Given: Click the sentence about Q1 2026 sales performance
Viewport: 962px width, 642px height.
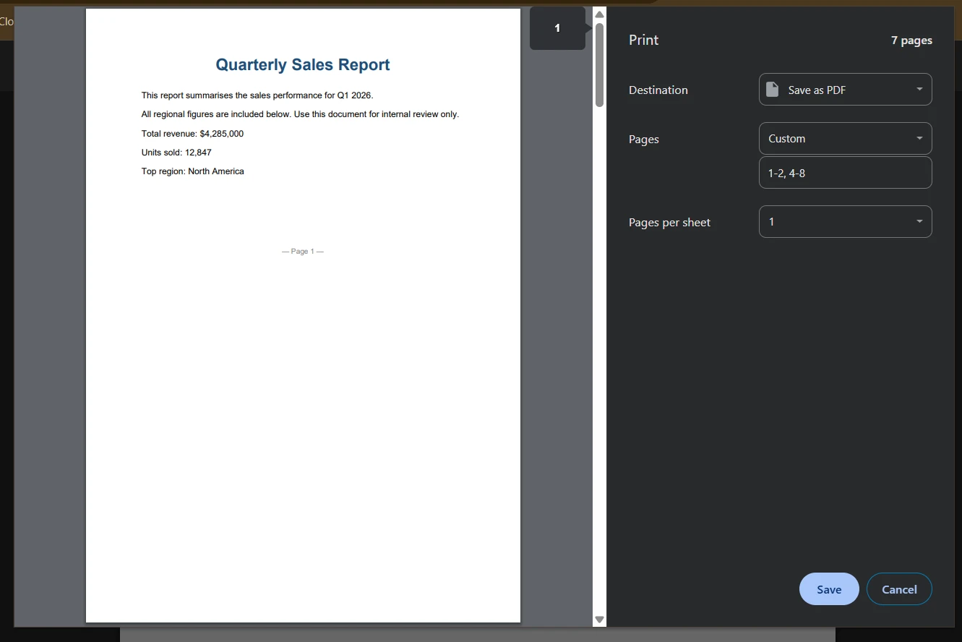Looking at the screenshot, I should pyautogui.click(x=257, y=95).
